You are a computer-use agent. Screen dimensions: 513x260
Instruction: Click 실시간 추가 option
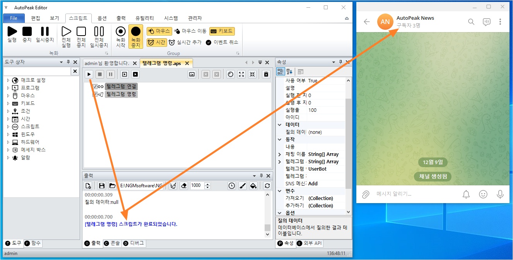click(x=185, y=42)
